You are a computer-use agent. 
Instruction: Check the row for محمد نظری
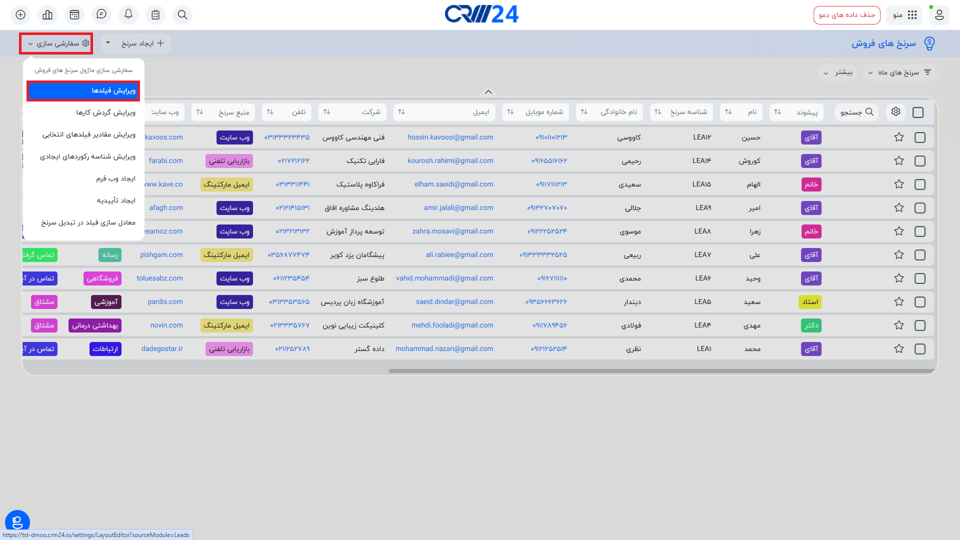tap(920, 349)
